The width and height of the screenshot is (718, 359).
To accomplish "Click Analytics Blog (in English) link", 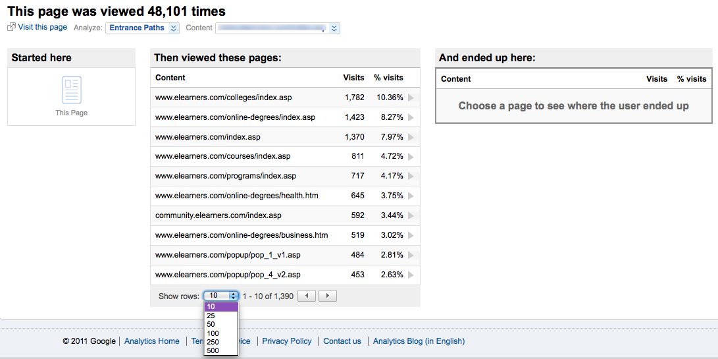I will [x=419, y=341].
